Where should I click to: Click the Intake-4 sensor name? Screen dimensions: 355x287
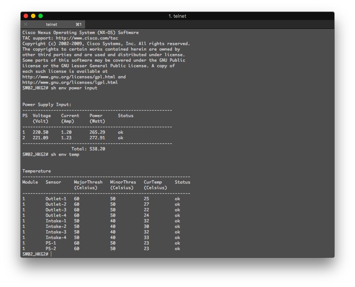pyautogui.click(x=56, y=238)
